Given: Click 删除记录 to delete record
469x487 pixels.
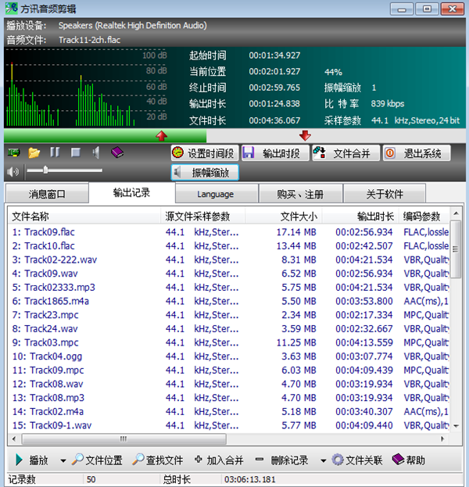Looking at the screenshot, I should point(282,460).
